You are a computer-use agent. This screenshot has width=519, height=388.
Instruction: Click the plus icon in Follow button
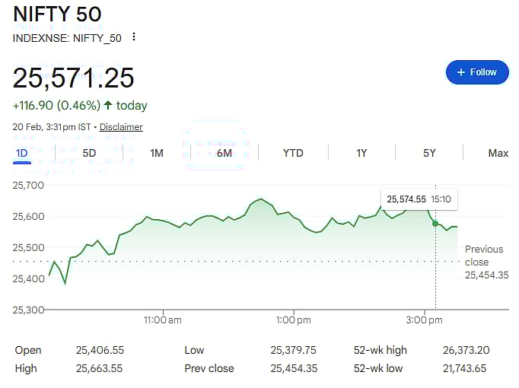(x=460, y=72)
